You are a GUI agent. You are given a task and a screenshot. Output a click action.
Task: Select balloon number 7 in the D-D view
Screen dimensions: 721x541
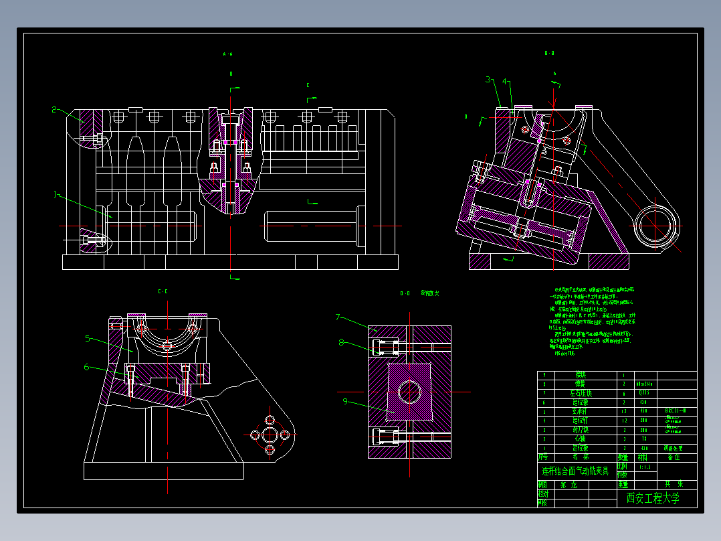(338, 317)
